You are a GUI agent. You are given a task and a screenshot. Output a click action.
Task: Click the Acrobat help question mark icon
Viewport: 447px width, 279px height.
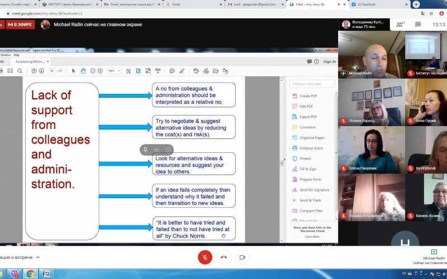coord(316,61)
